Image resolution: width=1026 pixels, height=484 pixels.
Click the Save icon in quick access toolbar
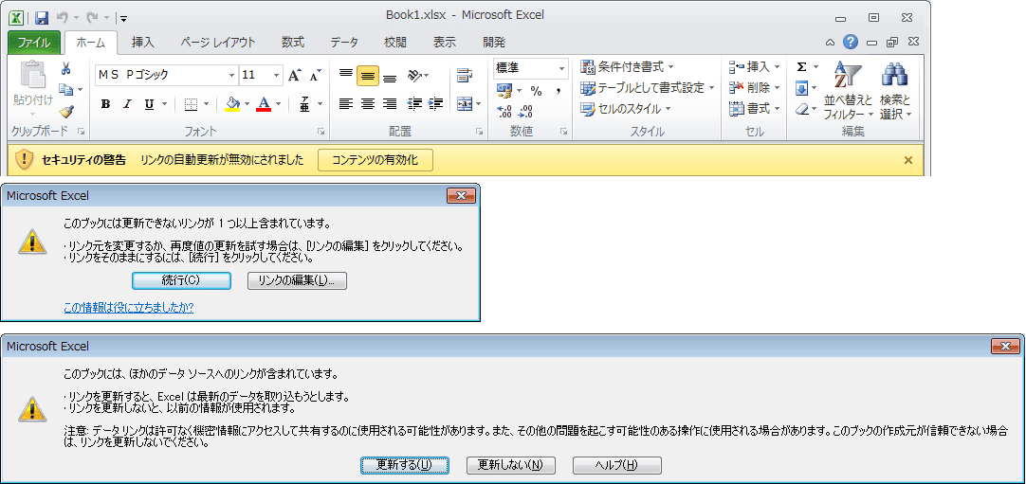tap(42, 18)
